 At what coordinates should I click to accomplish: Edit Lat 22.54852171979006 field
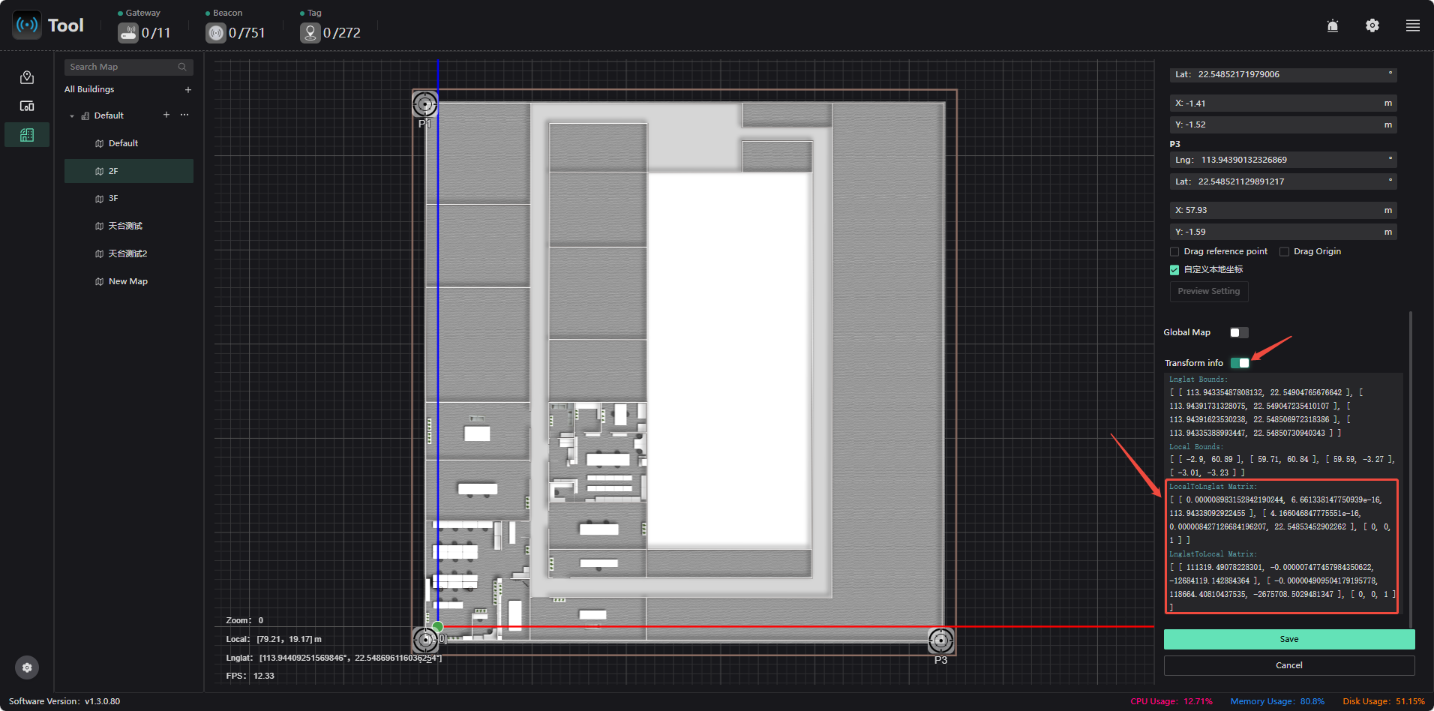[1283, 75]
